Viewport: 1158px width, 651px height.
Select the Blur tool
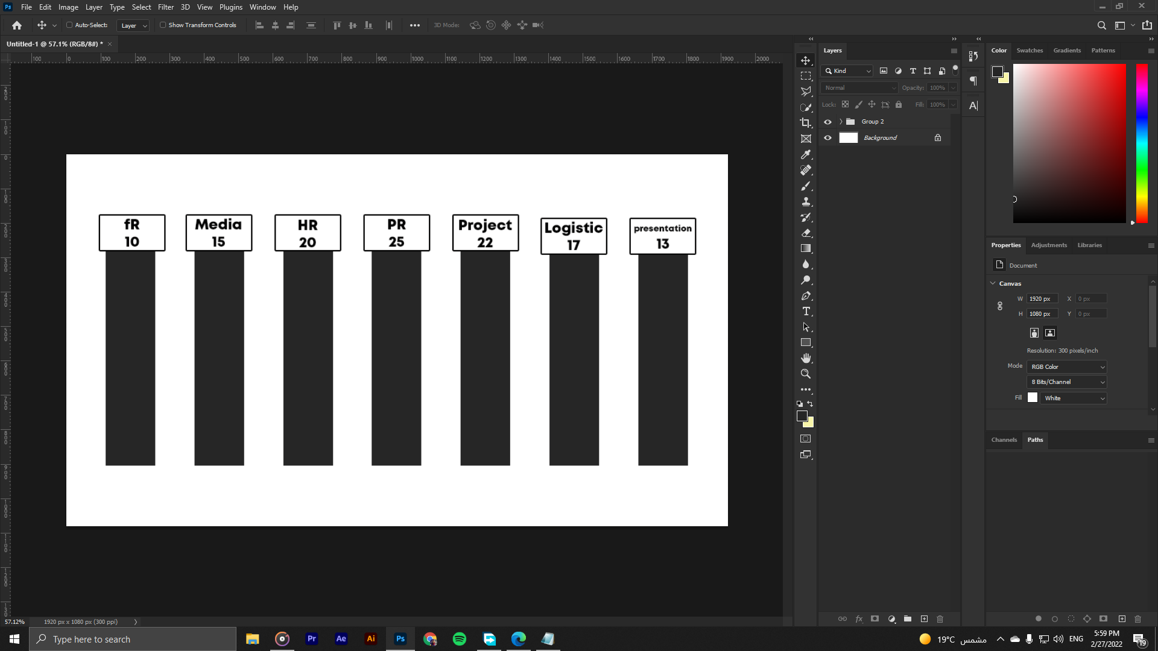point(806,264)
